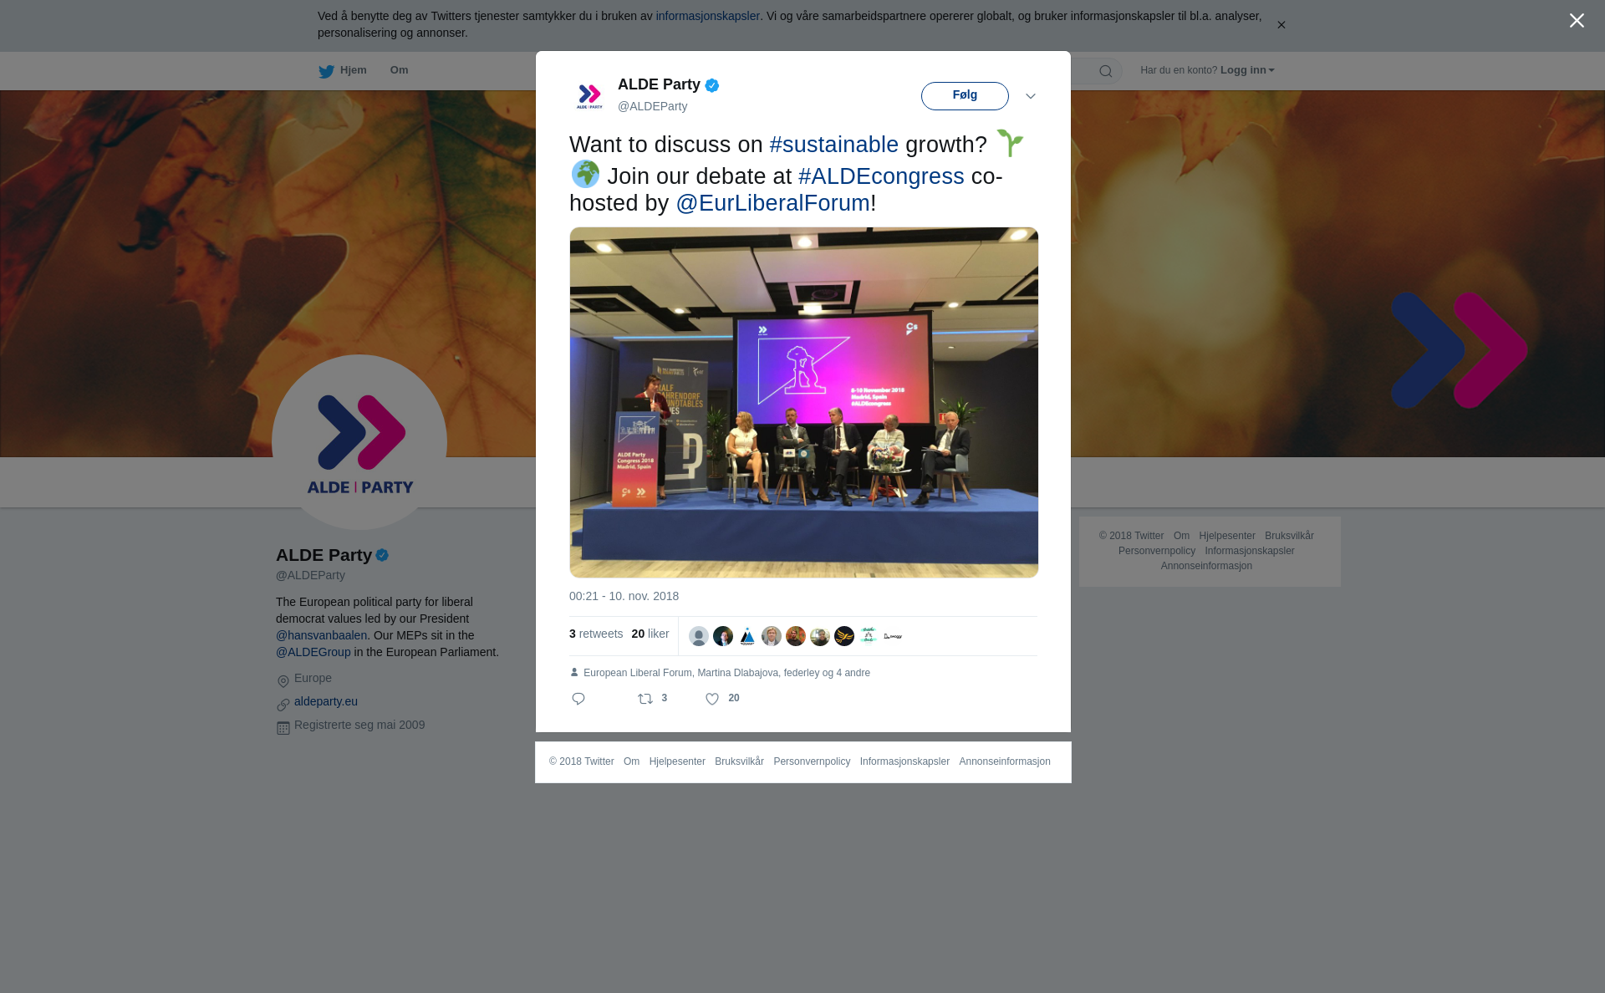Click the blue triangle mountain logo liker avatar
This screenshot has width=1605, height=993.
point(747,636)
